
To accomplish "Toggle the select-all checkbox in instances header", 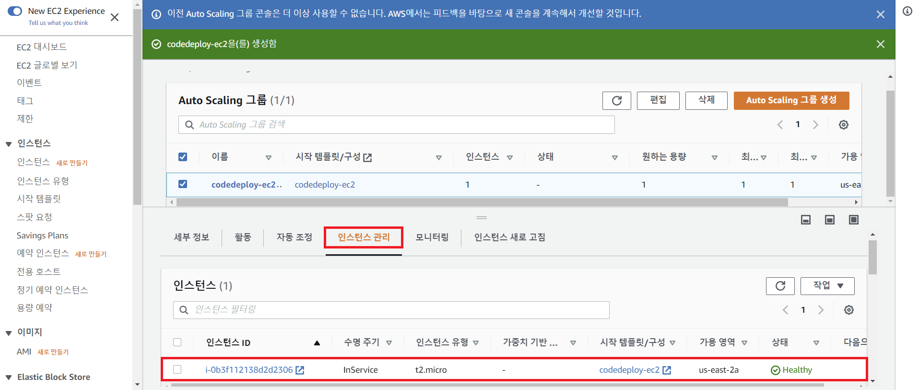I will click(177, 343).
